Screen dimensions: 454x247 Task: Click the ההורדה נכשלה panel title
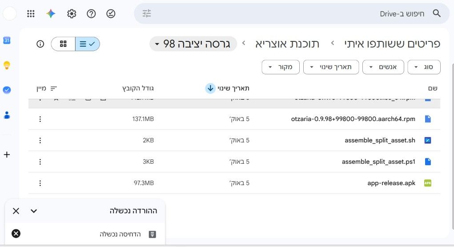pyautogui.click(x=133, y=211)
